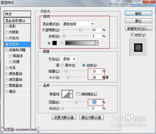Enable the 渐变叠加 gradient overlay checkbox
This screenshot has height=134, width=156.
[x=7, y=80]
